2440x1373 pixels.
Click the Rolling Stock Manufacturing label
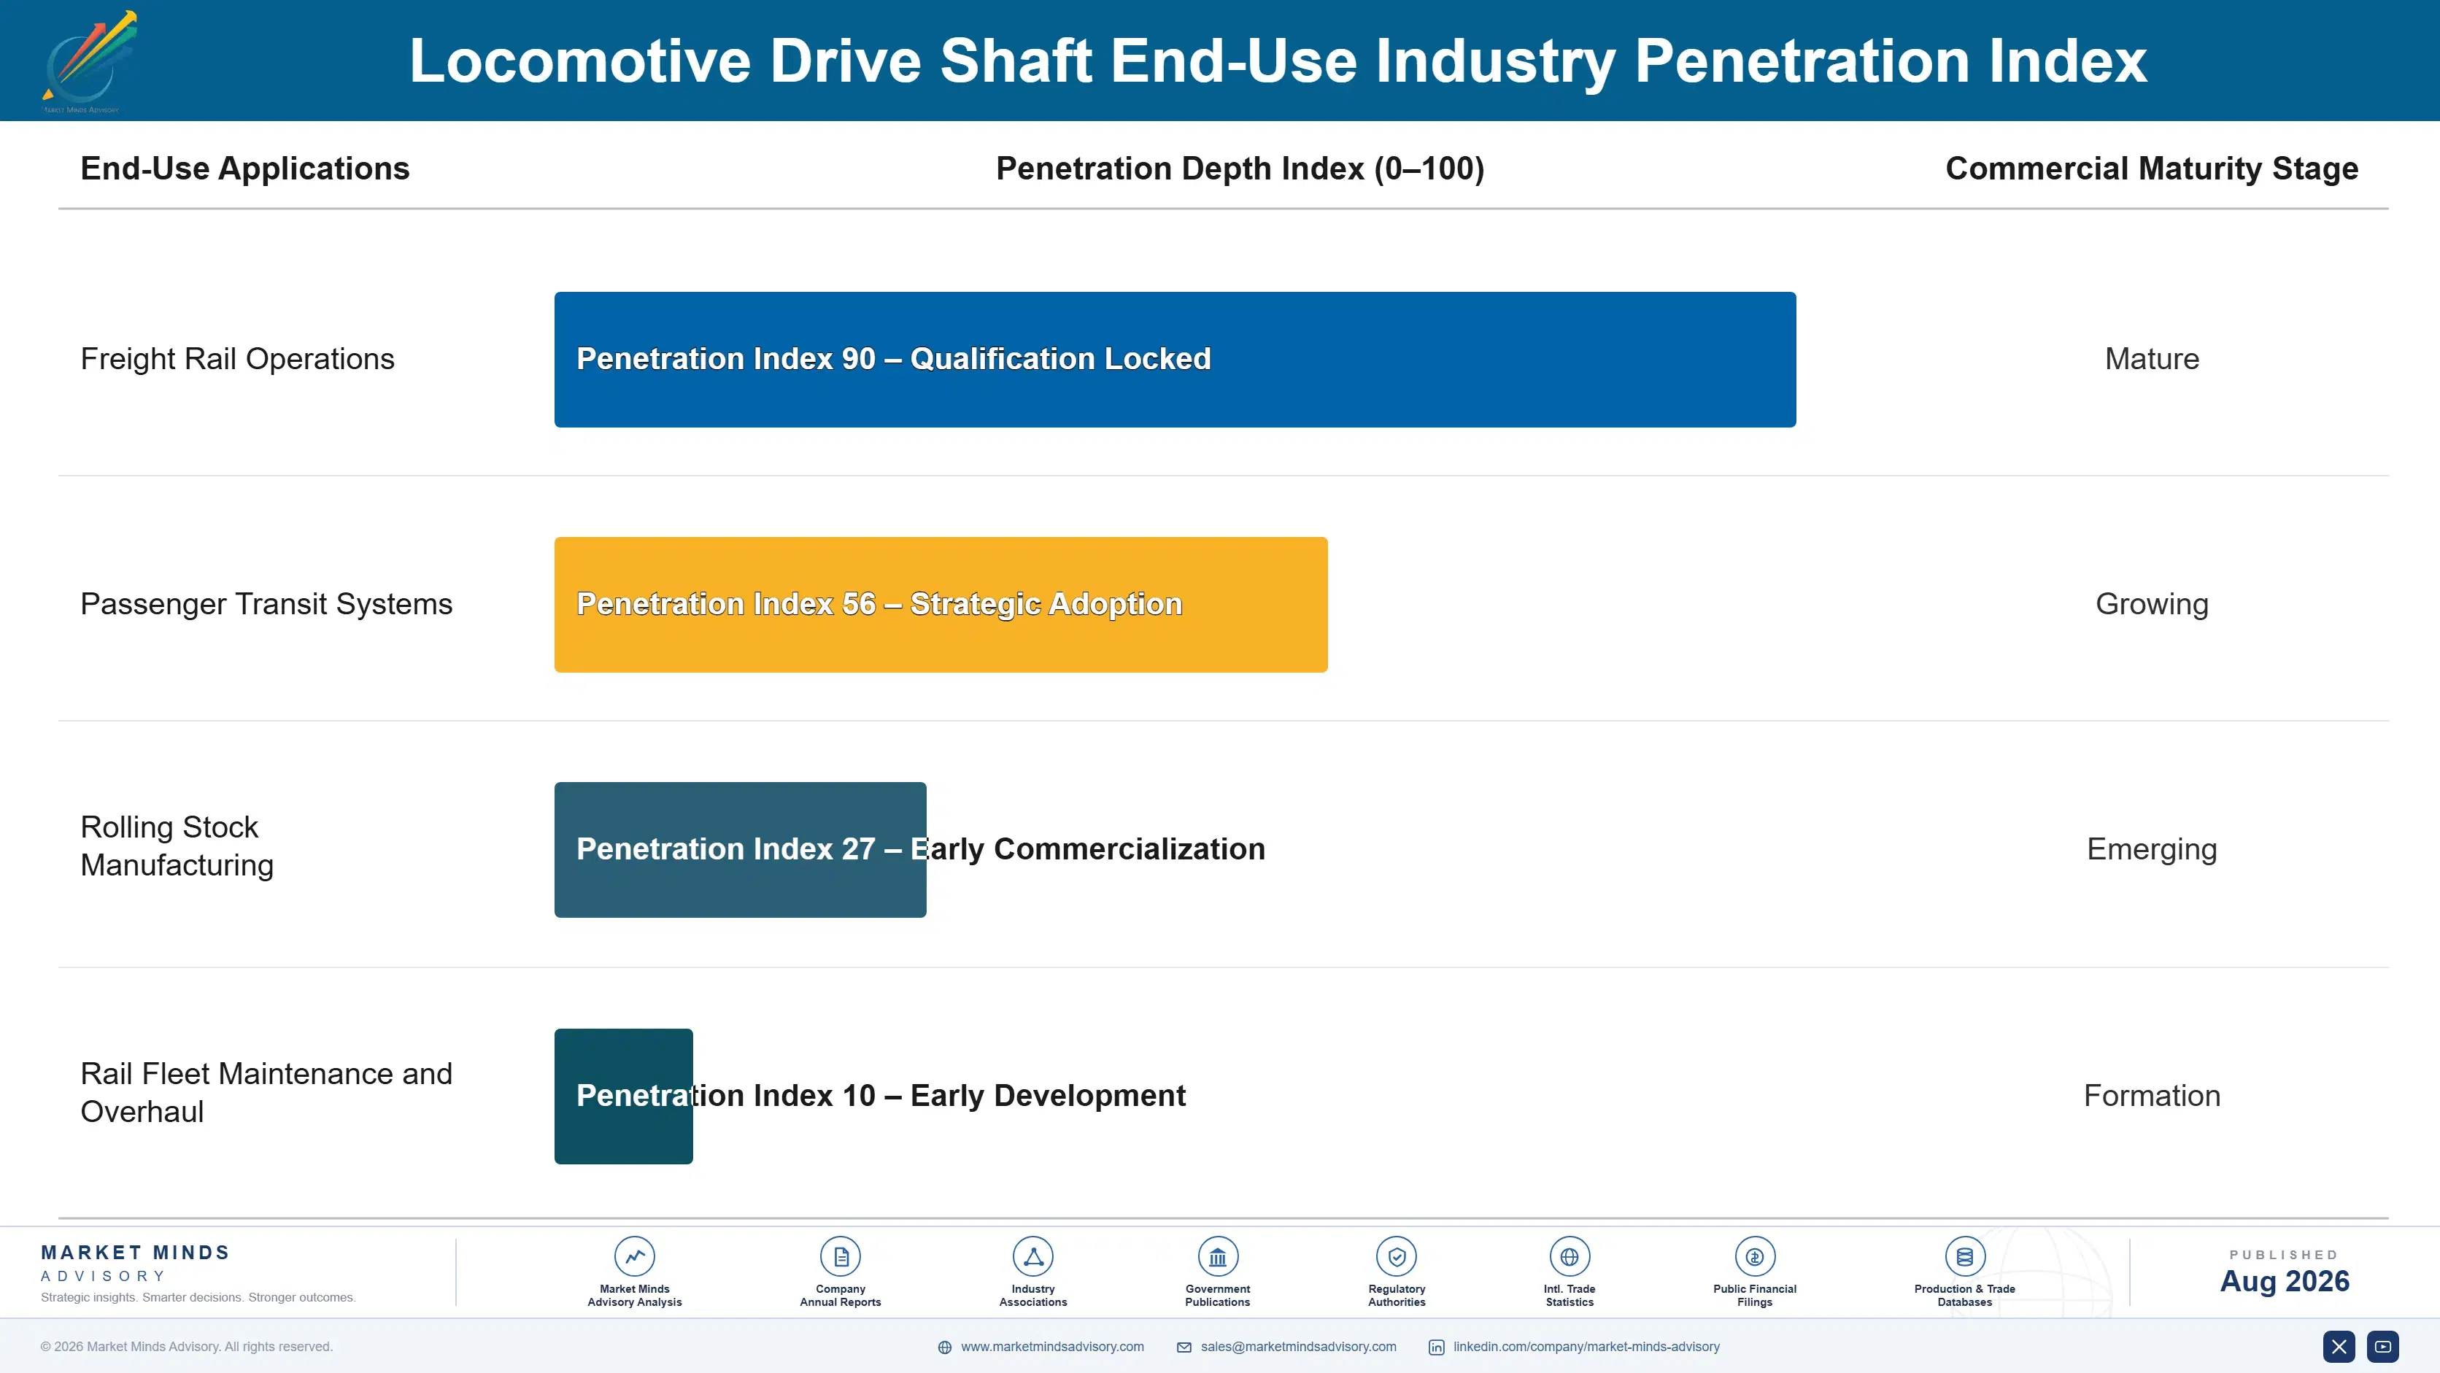(177, 846)
